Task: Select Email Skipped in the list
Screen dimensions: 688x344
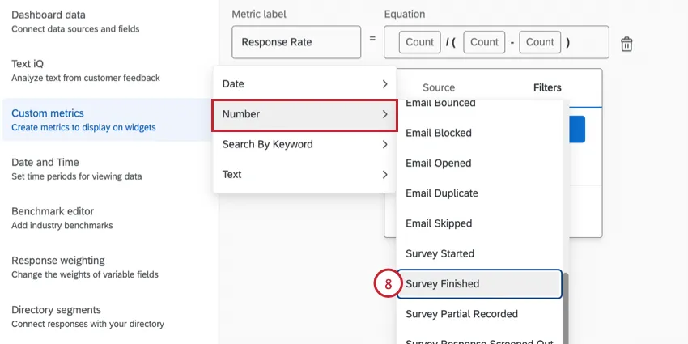Action: click(439, 223)
